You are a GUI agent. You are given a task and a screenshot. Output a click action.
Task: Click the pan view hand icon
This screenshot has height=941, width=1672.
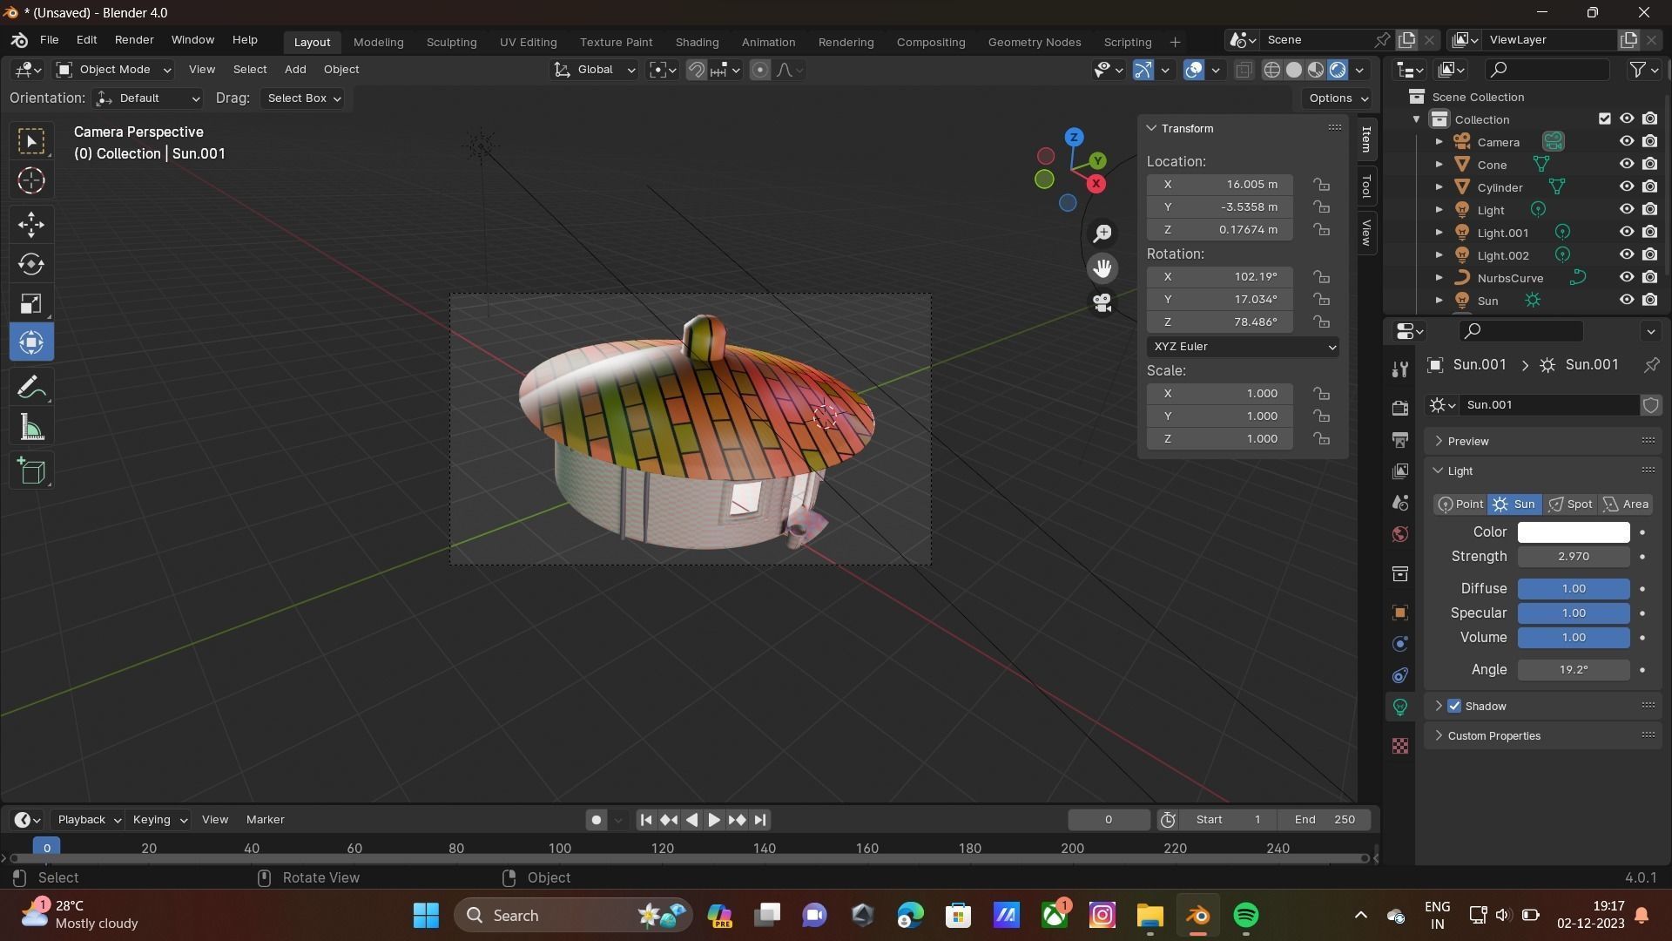pyautogui.click(x=1102, y=267)
